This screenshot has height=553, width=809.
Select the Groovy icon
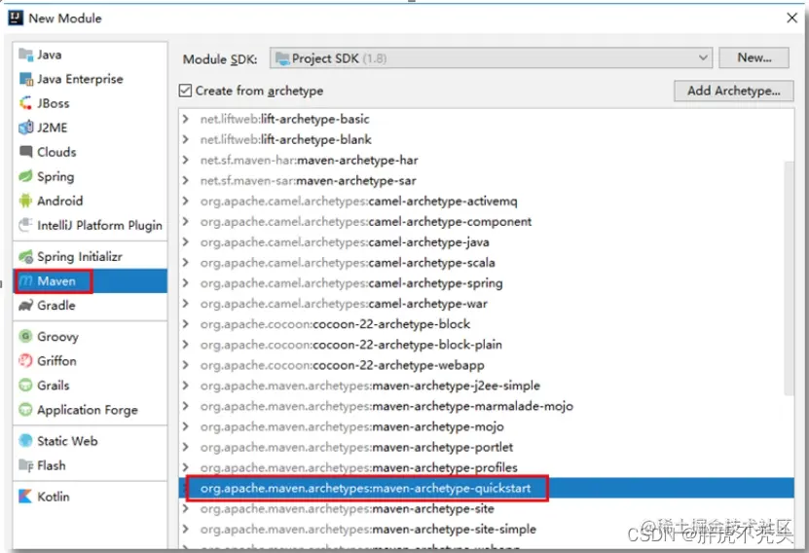pos(25,336)
